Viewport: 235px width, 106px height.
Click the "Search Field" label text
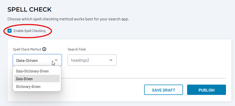[77, 49]
